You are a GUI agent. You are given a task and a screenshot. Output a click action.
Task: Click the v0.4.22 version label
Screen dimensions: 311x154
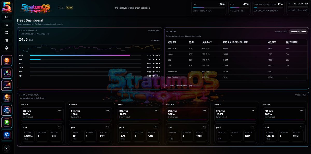pyautogui.click(x=61, y=8)
